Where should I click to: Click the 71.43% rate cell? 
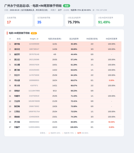coord(74,96)
